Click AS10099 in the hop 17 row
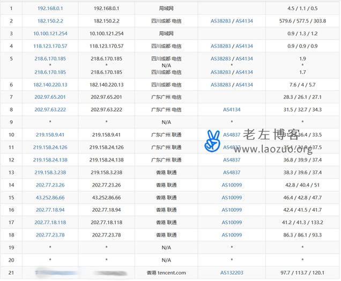Viewport: 341px width, 281px height. pyautogui.click(x=232, y=223)
